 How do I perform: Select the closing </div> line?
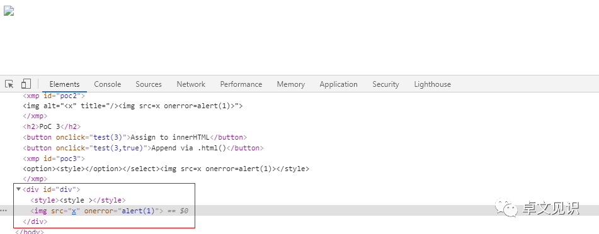click(35, 221)
